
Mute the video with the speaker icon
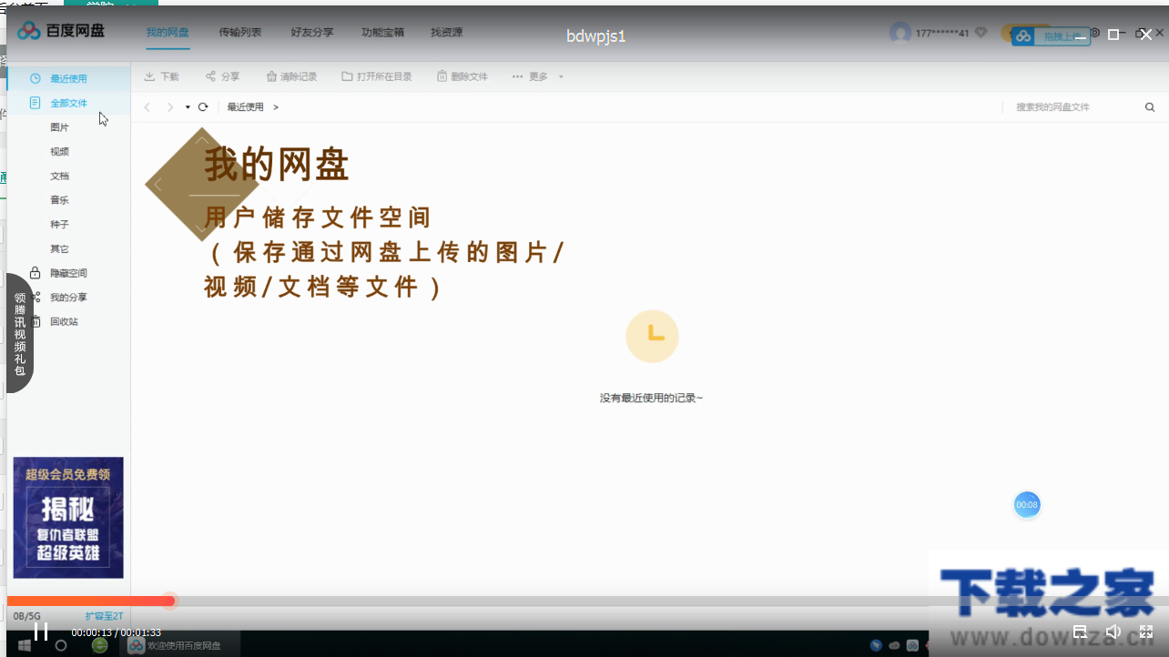pyautogui.click(x=1113, y=631)
